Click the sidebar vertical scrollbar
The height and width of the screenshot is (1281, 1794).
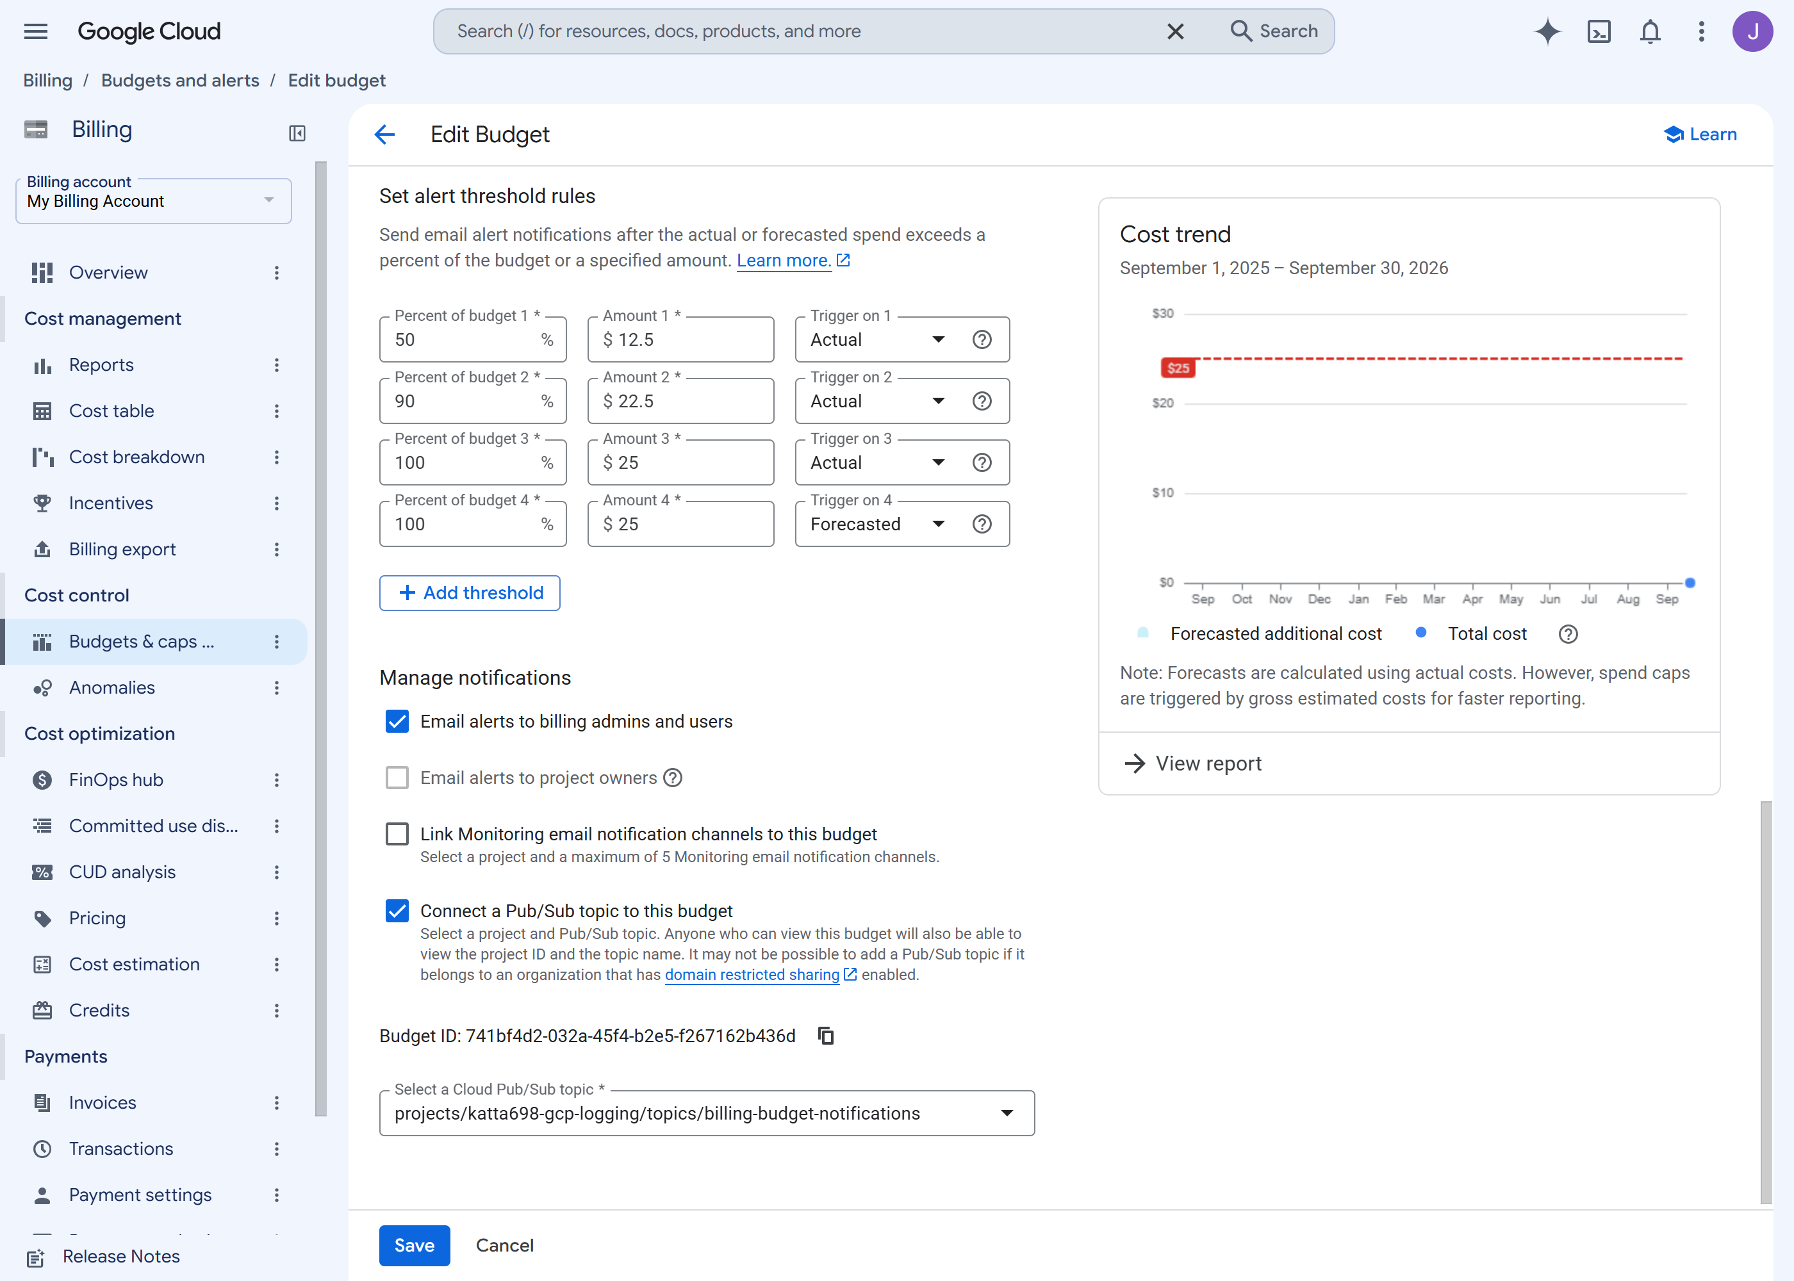(x=320, y=639)
